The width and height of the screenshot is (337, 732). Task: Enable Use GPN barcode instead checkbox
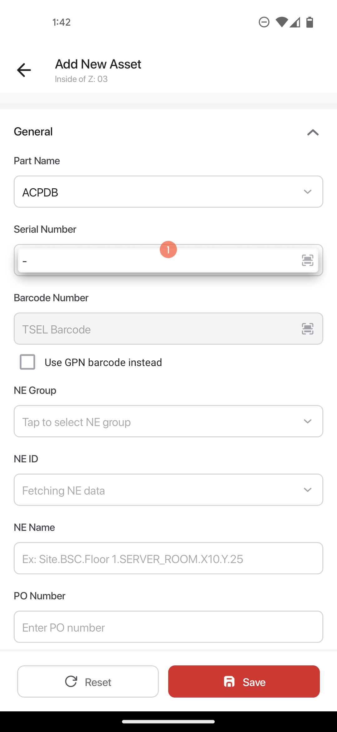pos(27,362)
